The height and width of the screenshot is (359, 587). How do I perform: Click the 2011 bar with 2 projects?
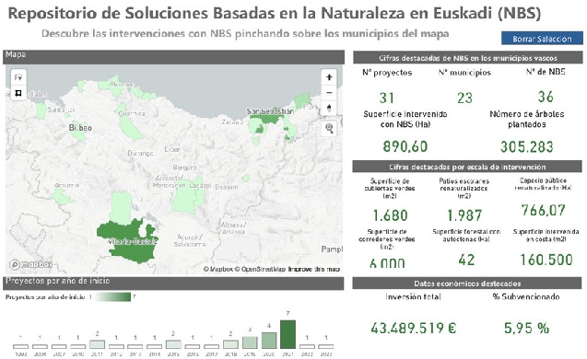(x=97, y=344)
